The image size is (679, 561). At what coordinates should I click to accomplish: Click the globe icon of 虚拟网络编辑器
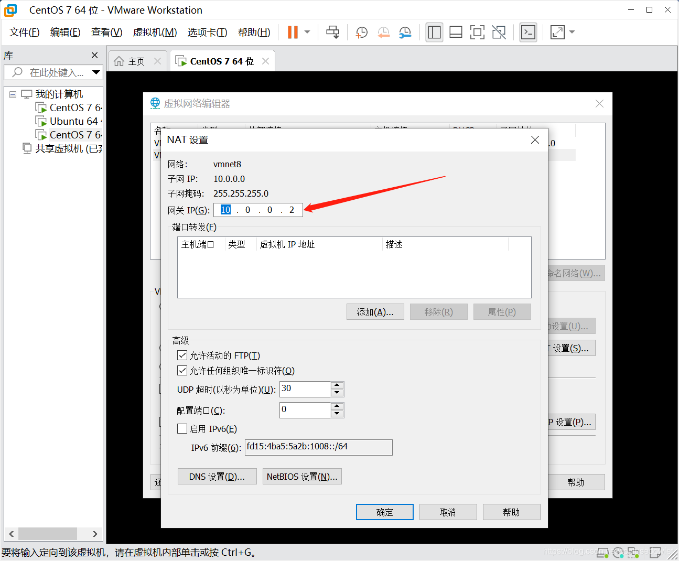(x=155, y=103)
